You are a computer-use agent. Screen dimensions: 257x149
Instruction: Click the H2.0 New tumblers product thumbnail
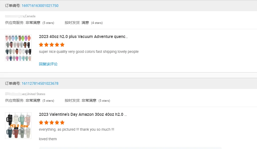[18, 125]
